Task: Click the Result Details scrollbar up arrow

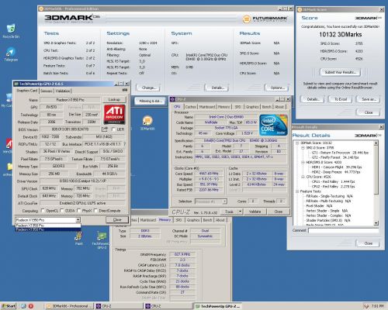Action: pos(376,143)
